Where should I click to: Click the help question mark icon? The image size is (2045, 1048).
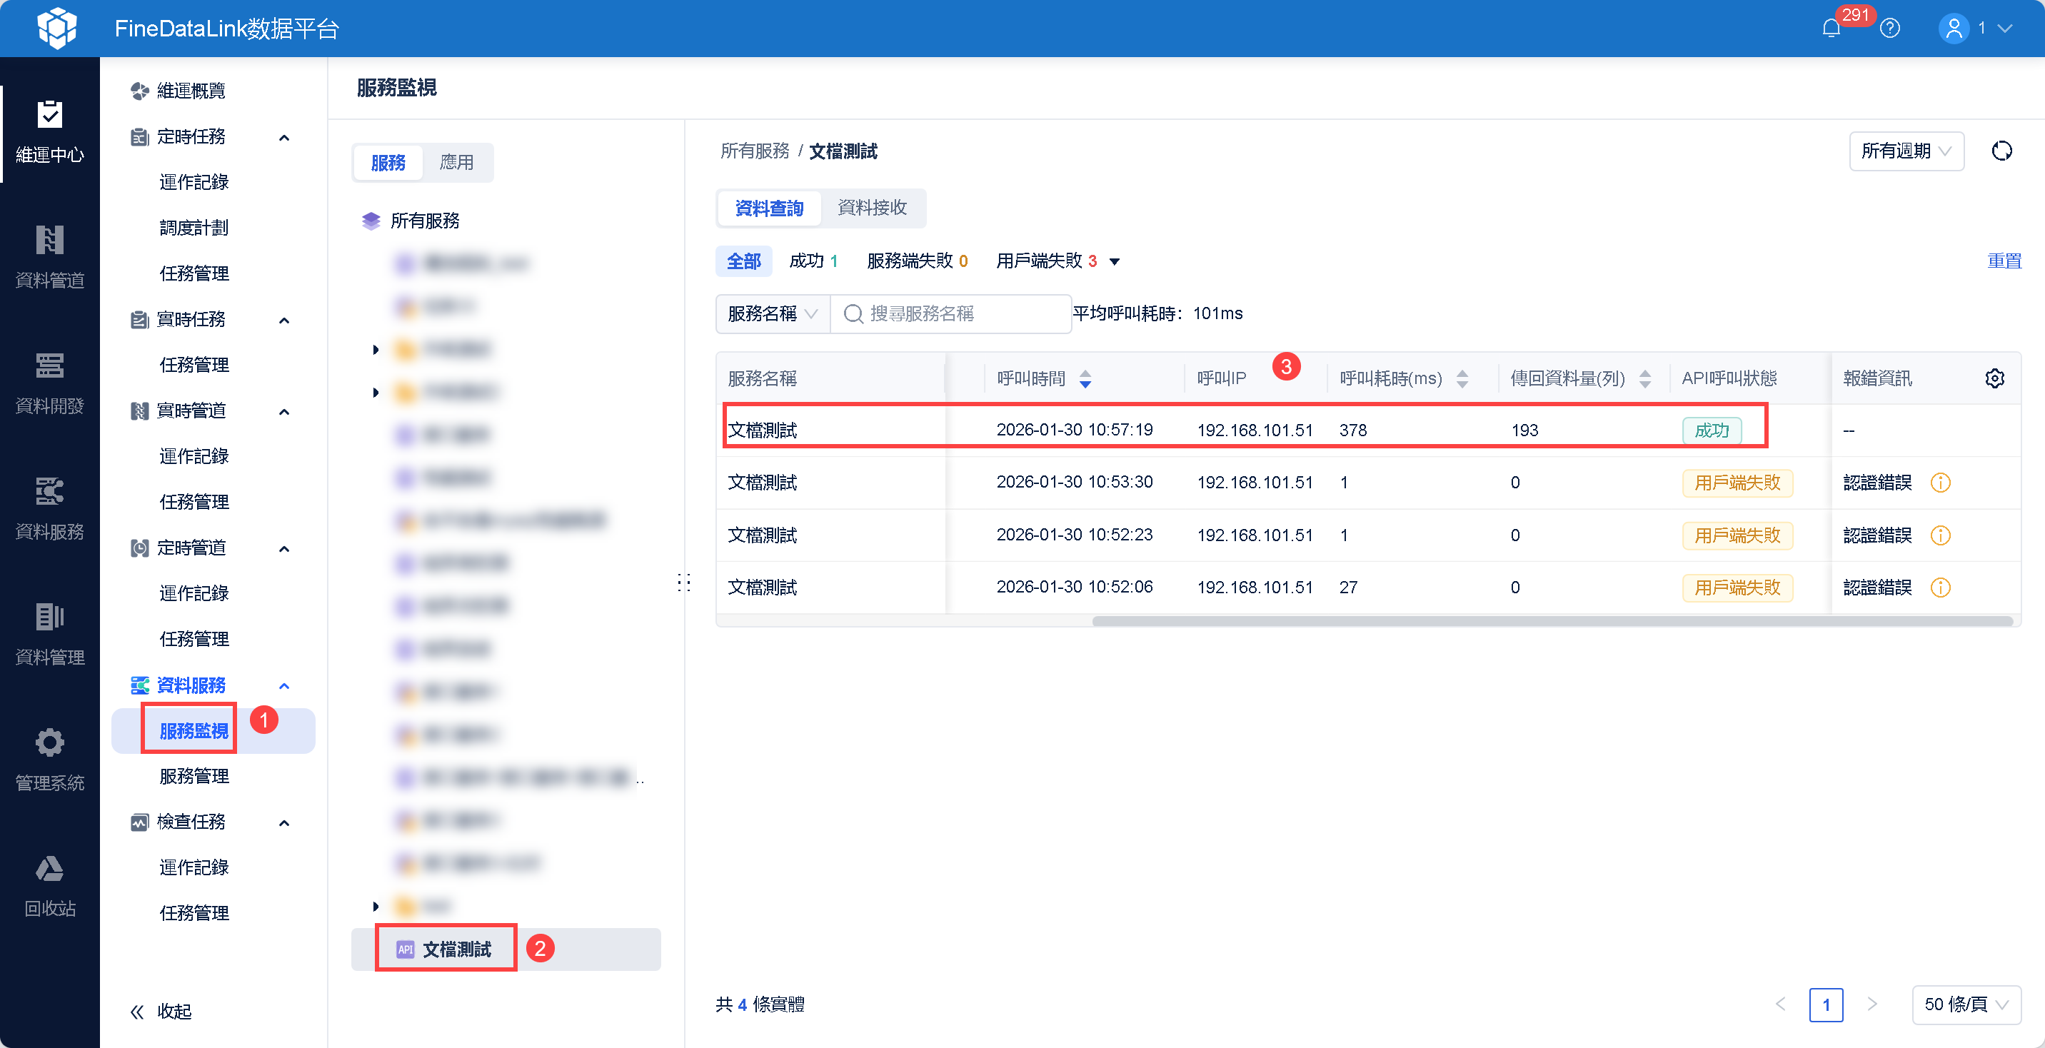[x=1890, y=29]
